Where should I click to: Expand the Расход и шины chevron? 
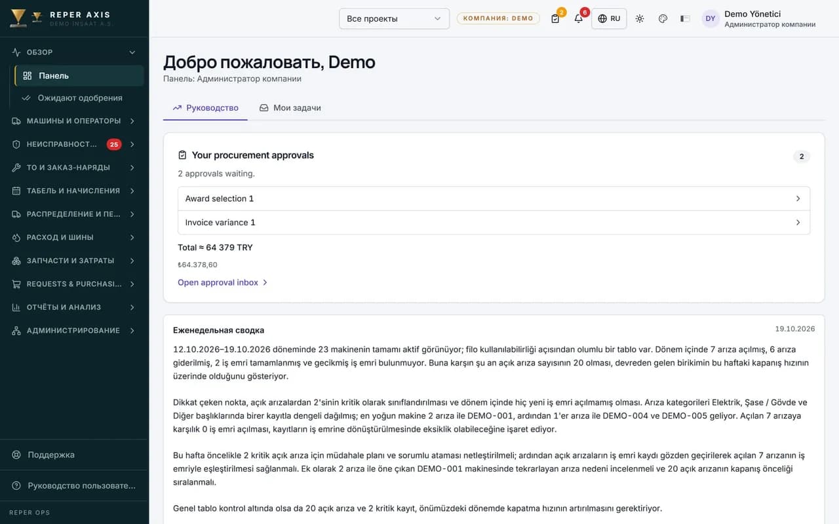[132, 237]
